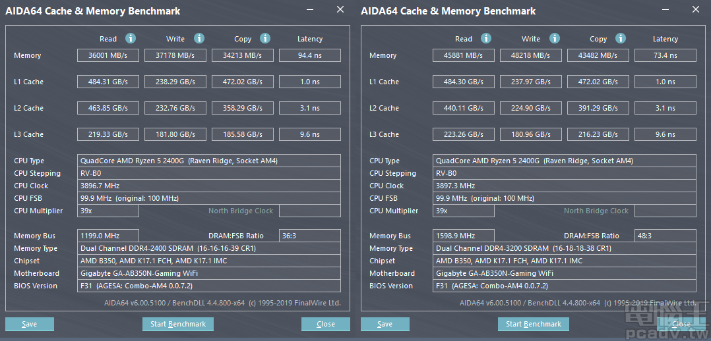Image resolution: width=711 pixels, height=341 pixels.
Task: Click Copy info icon in left window
Action: click(265, 38)
